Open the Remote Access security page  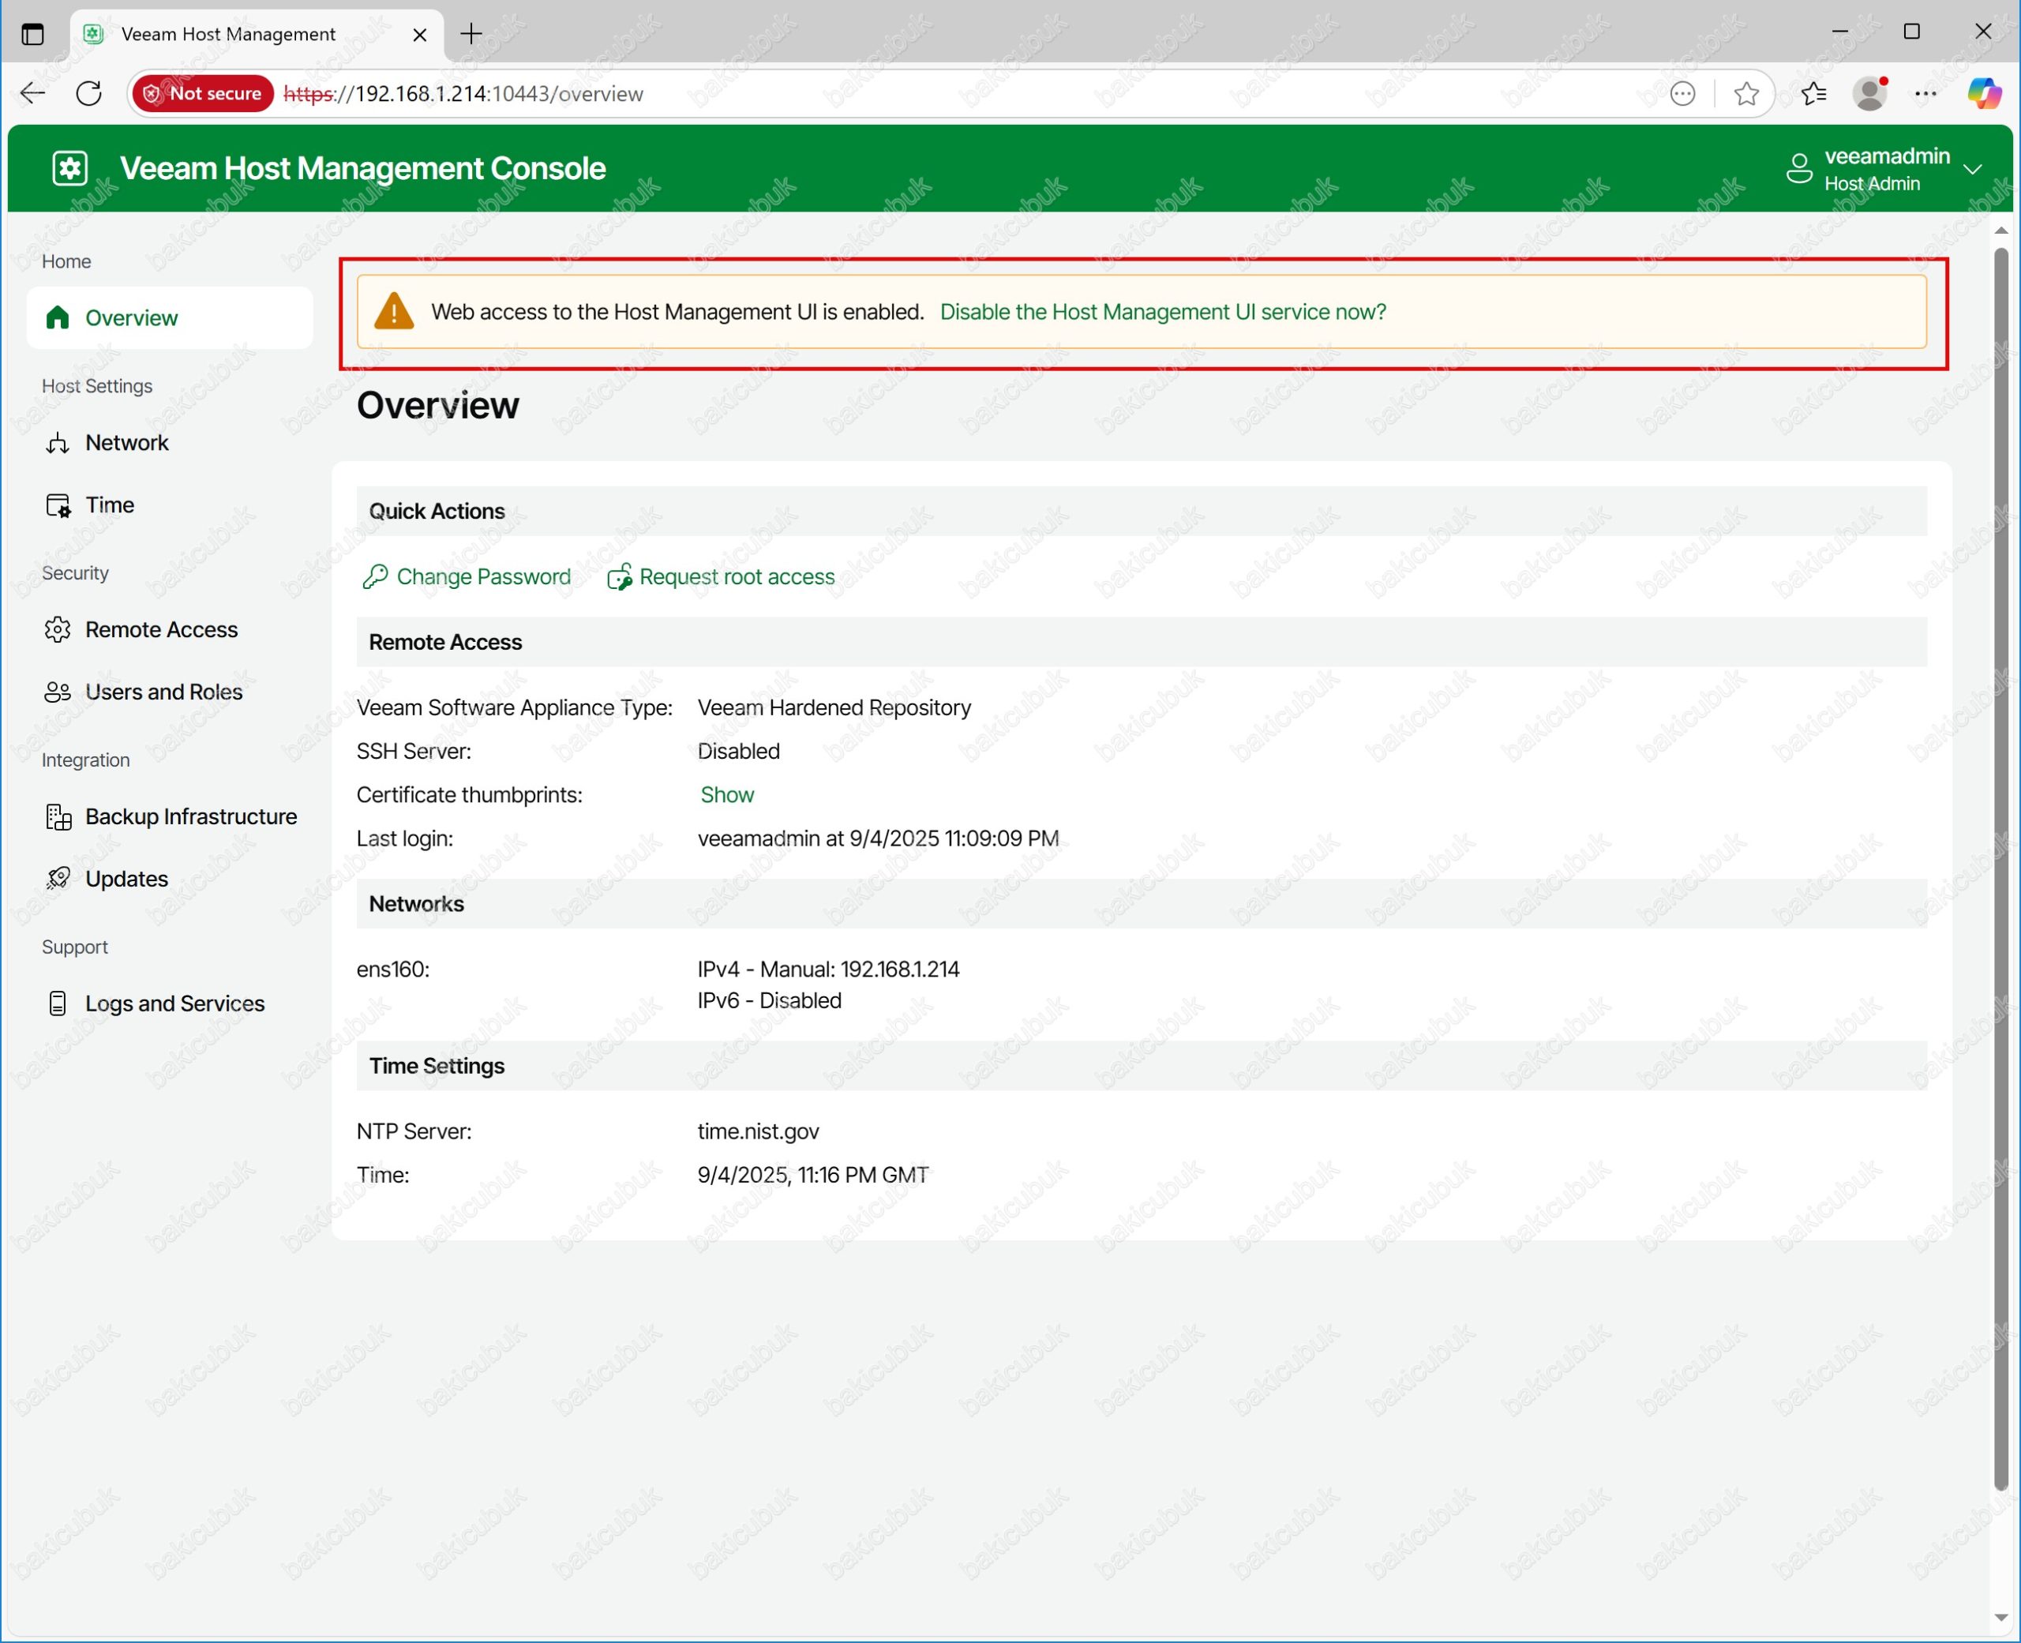pos(170,629)
